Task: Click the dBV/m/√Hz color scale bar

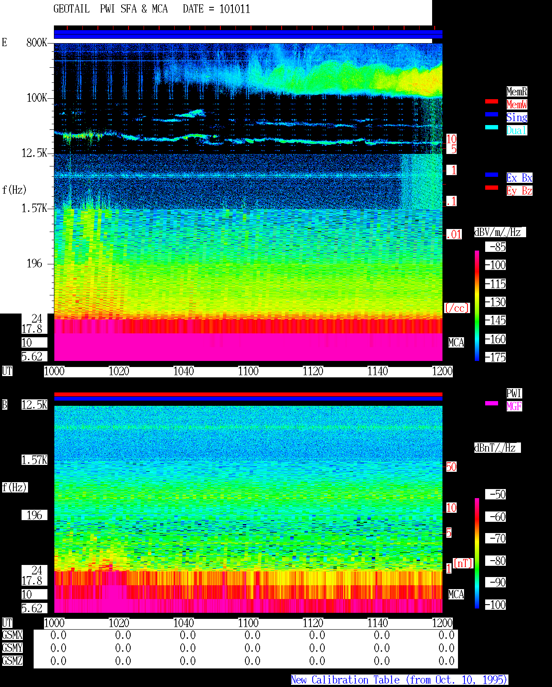Action: [477, 306]
